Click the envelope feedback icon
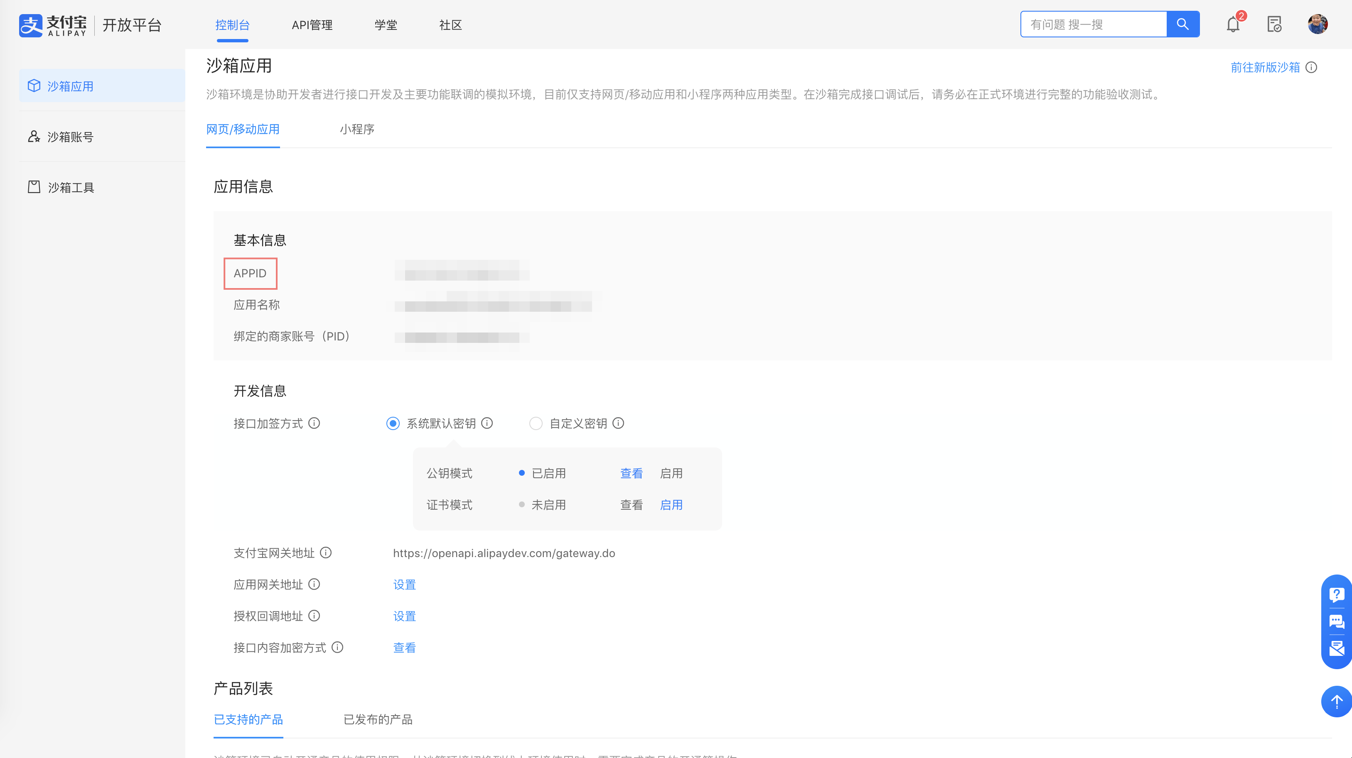1352x758 pixels. pos(1336,649)
